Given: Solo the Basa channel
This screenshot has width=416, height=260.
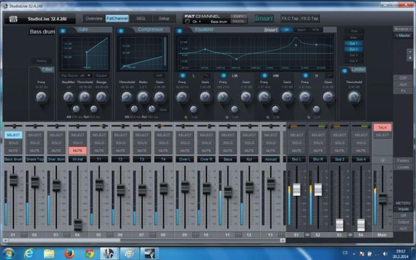Looking at the screenshot, I should 227,143.
